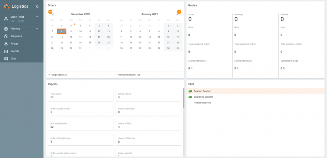The image size is (327, 158).
Task: Go to previous month in calendar
Action: (x=53, y=14)
